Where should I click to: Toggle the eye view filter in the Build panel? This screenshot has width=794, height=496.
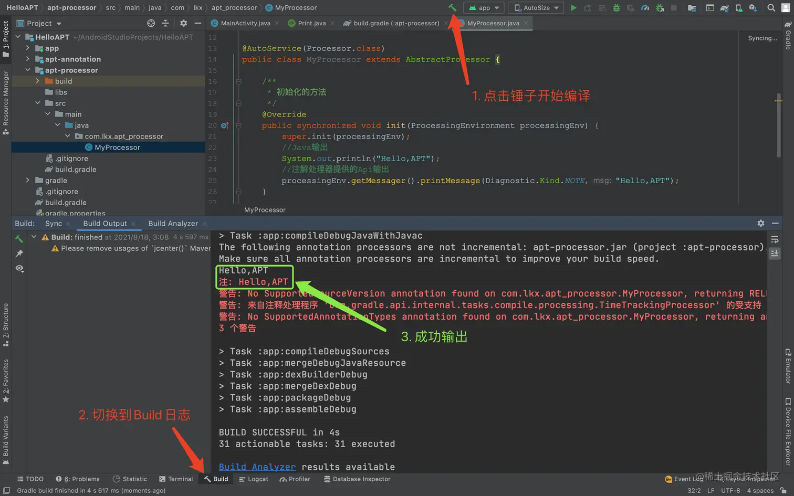click(x=19, y=268)
